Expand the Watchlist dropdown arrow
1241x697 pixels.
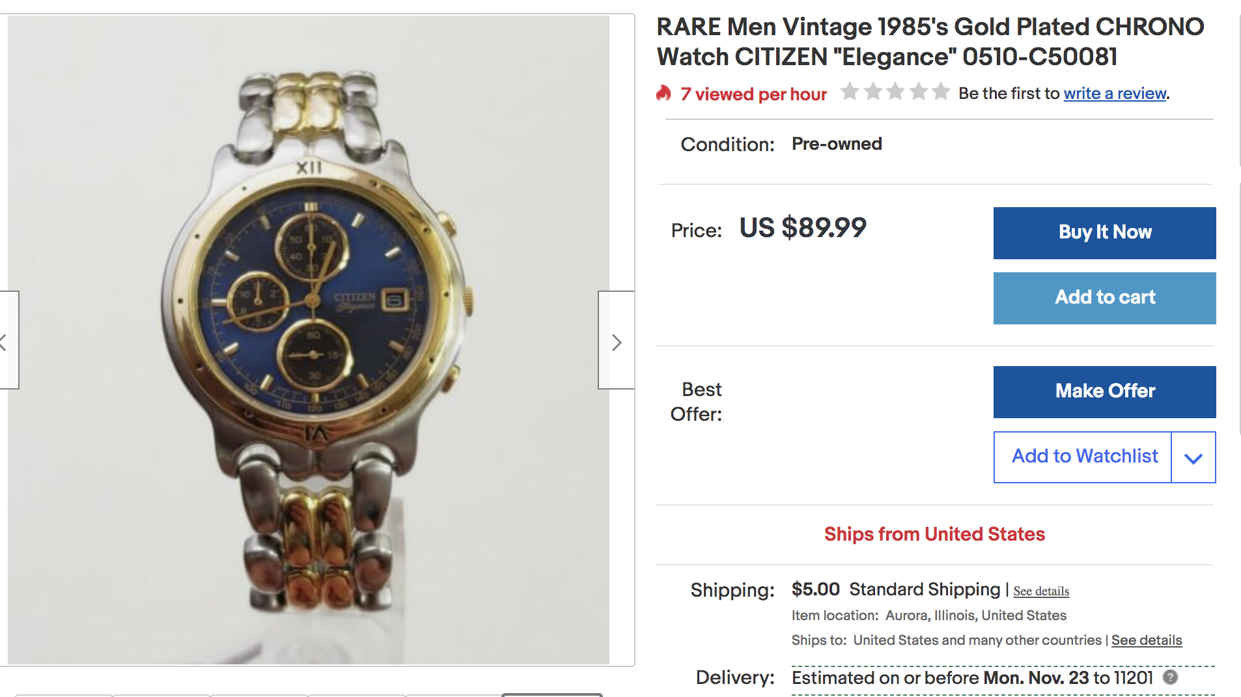1193,457
